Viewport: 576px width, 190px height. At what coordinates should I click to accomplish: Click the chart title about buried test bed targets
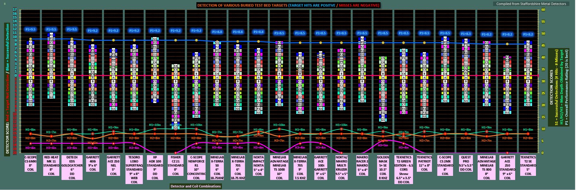click(x=288, y=5)
